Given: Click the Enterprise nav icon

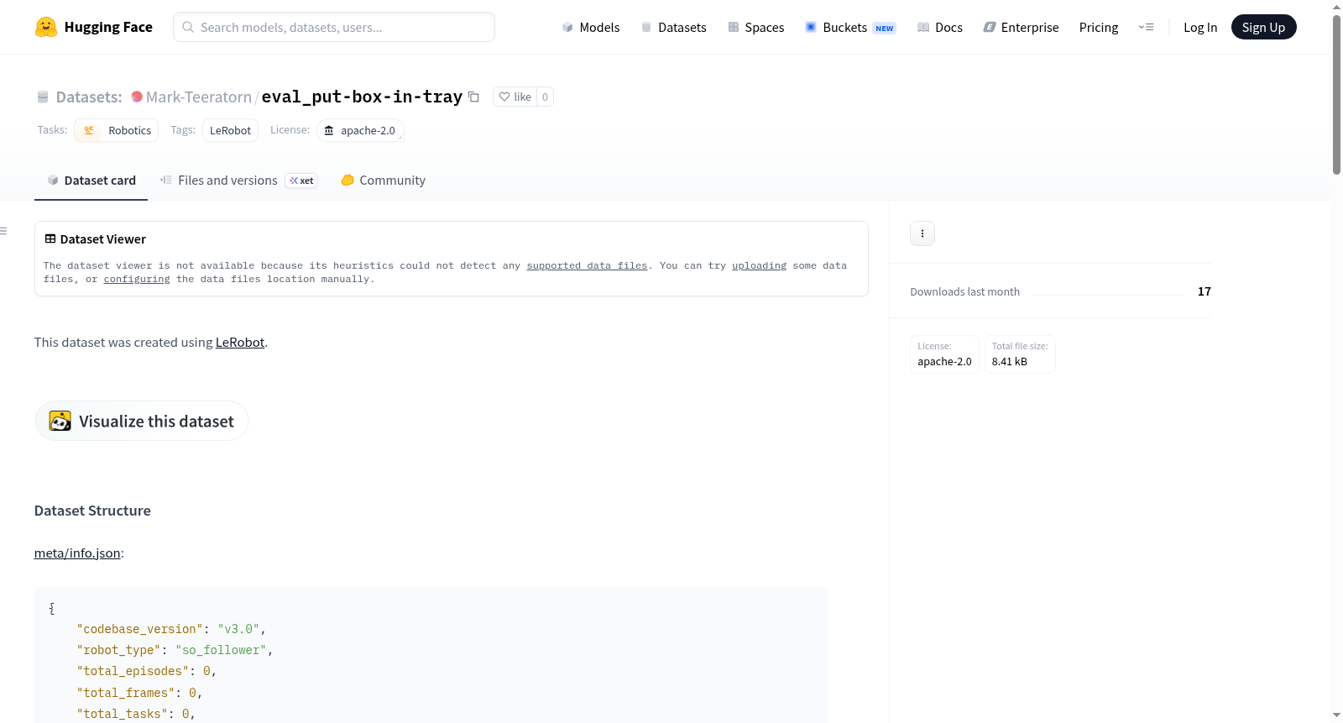Looking at the screenshot, I should [990, 27].
